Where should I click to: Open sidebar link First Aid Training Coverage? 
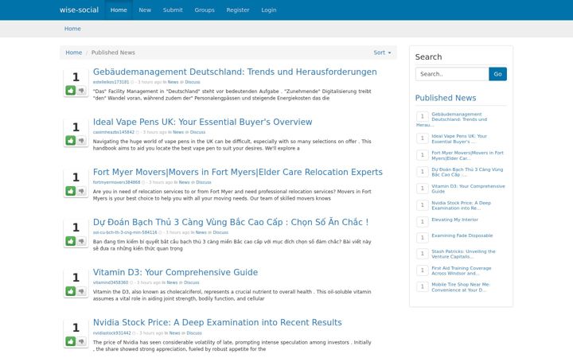pos(461,270)
